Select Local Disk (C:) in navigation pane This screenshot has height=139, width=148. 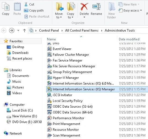(x=23, y=110)
